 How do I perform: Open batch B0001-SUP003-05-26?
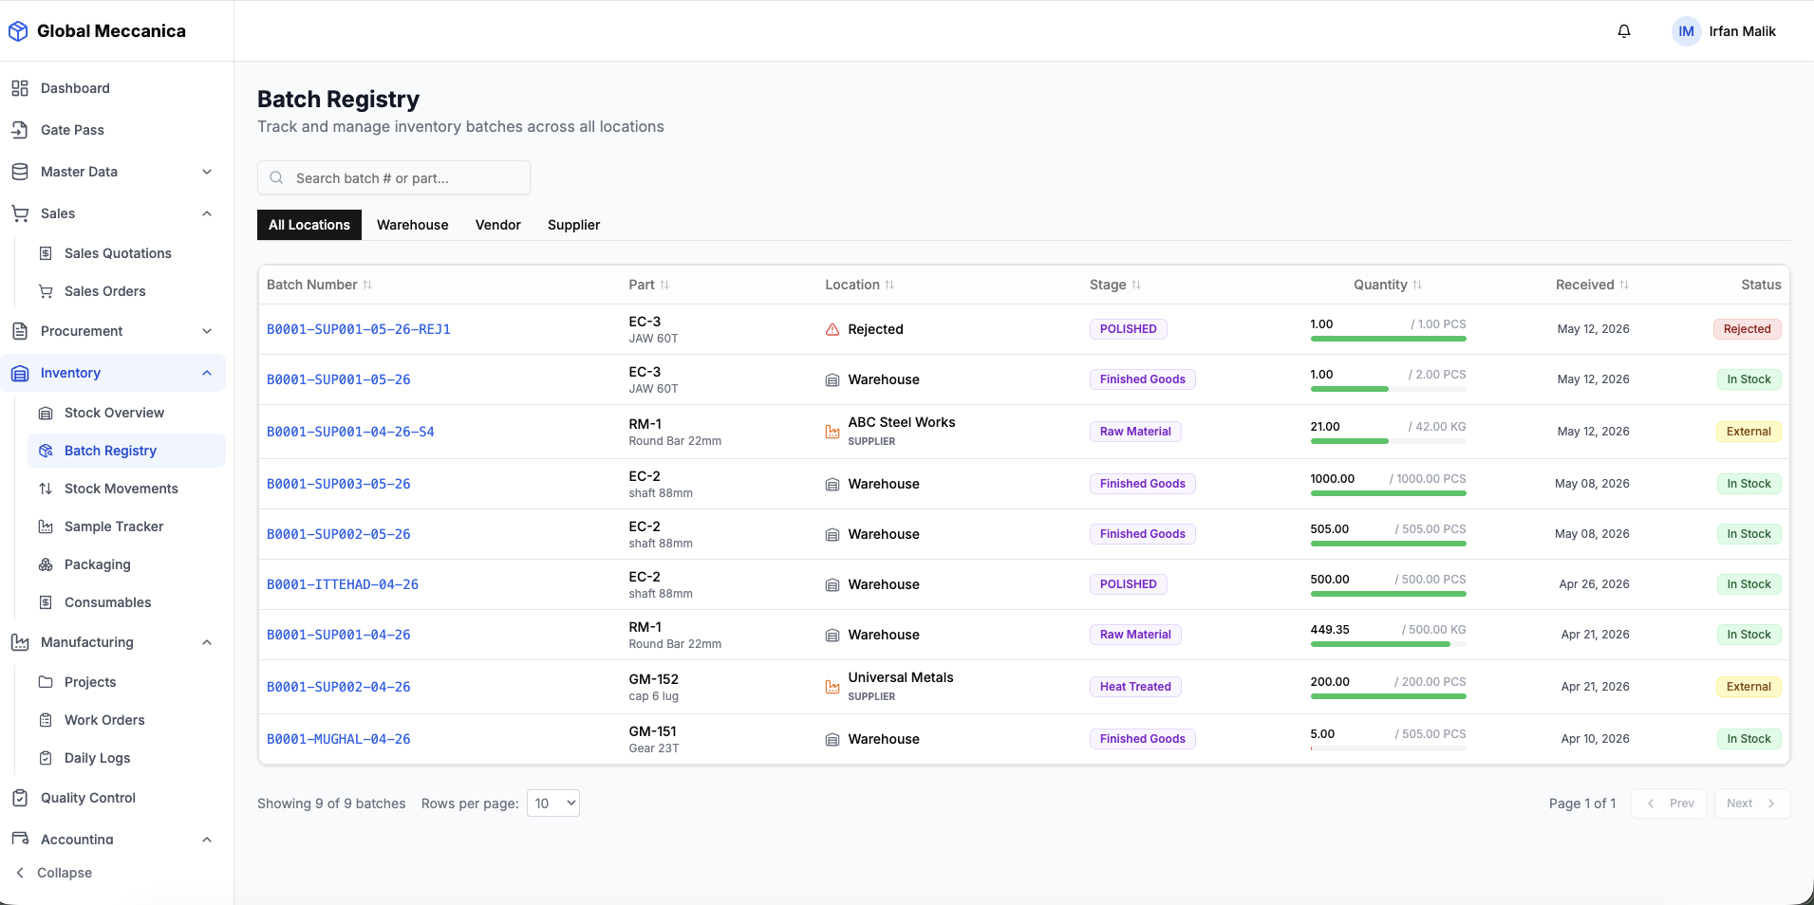pos(339,484)
